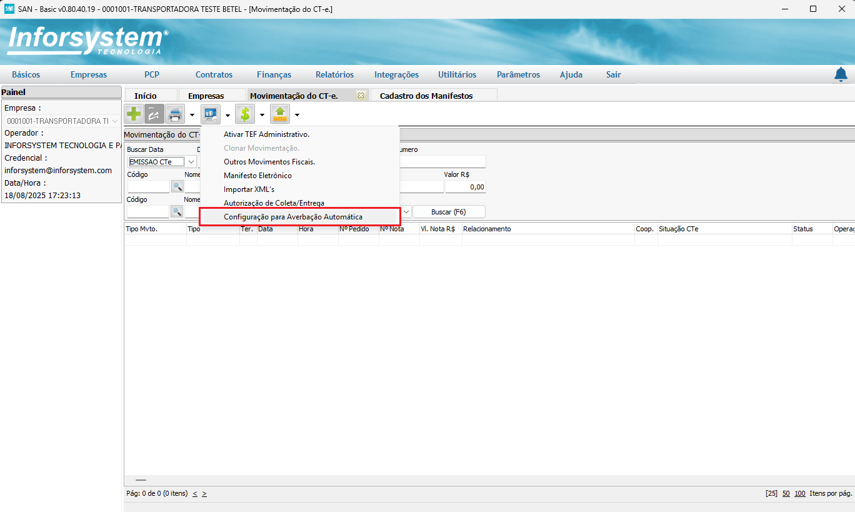Click the Nº Nota column header
The width and height of the screenshot is (855, 512).
(x=399, y=229)
